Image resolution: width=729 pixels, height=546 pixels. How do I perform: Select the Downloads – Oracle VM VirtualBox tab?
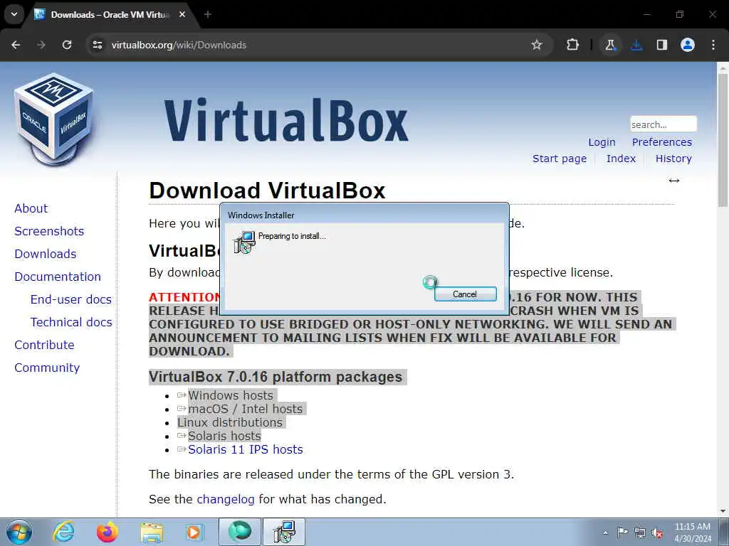[x=110, y=14]
